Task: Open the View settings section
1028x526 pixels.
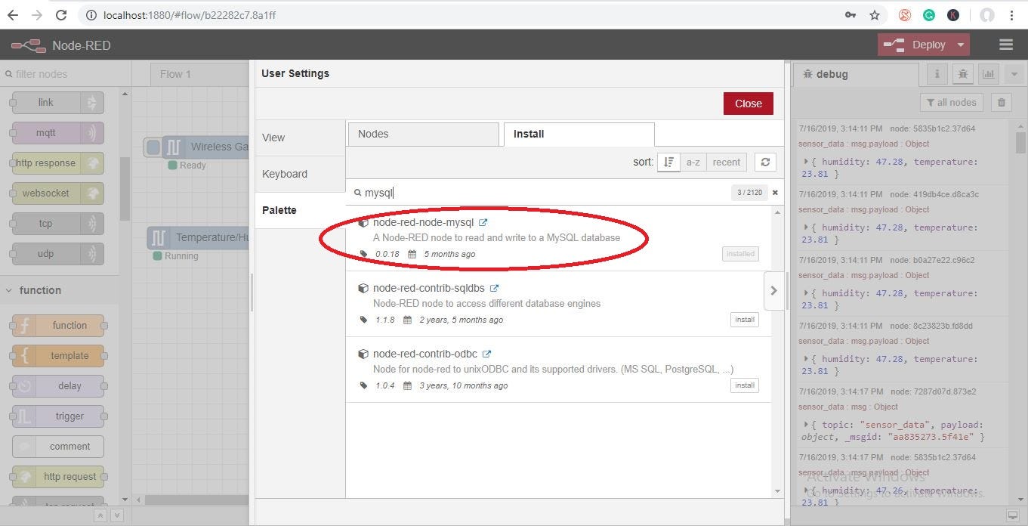Action: [300, 138]
